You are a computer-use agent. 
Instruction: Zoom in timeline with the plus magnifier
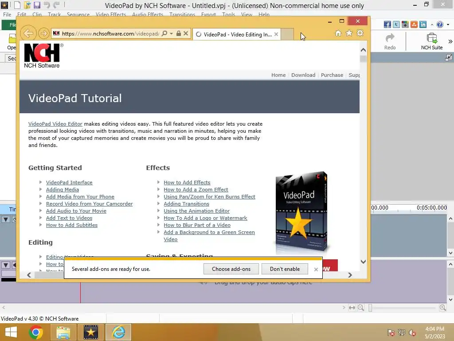(x=443, y=307)
